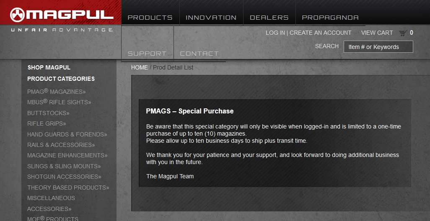This screenshot has height=221, width=430.
Task: Open the shopping cart icon
Action: (x=403, y=33)
